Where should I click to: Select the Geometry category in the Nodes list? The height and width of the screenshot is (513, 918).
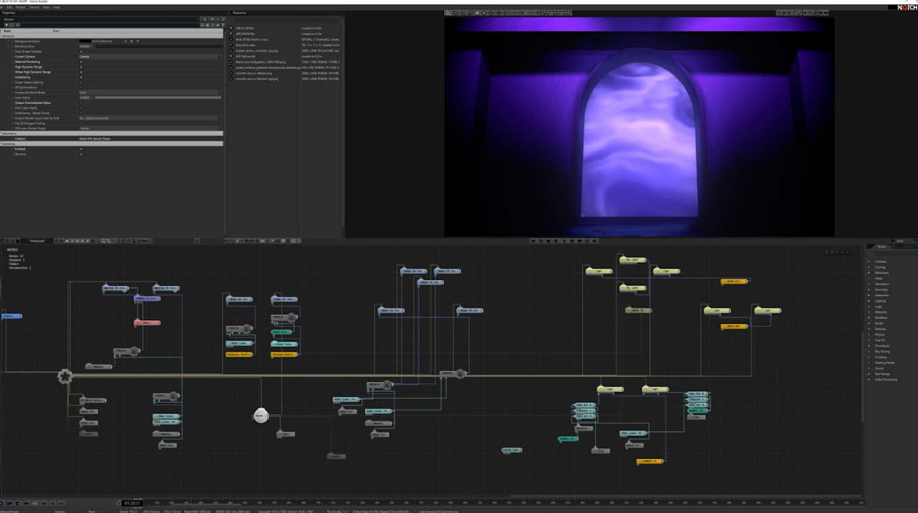click(882, 289)
